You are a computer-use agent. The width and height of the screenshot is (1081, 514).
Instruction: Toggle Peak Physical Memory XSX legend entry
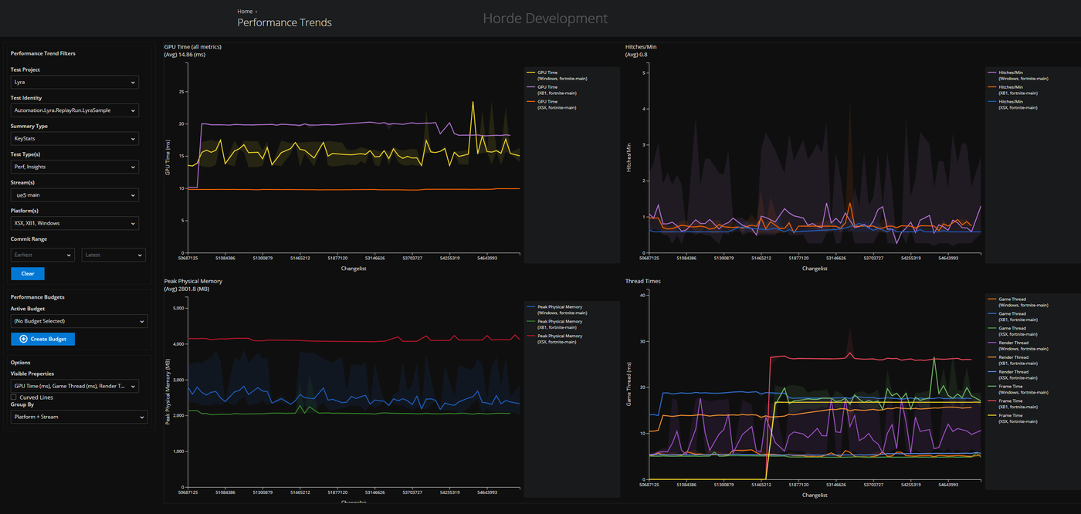[554, 339]
